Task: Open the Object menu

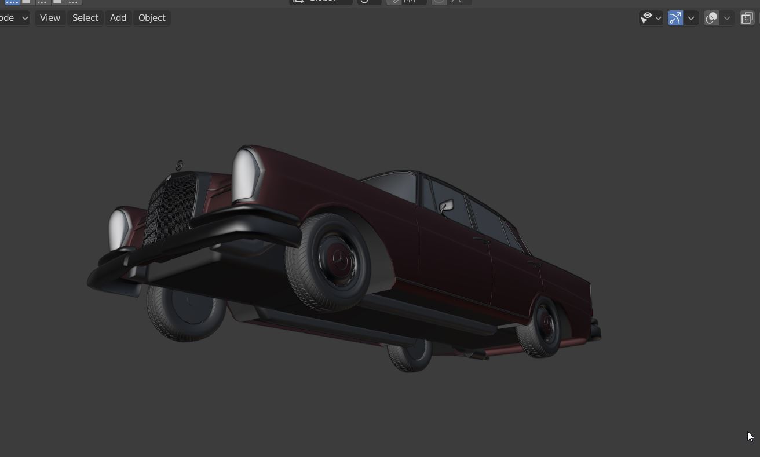Action: pos(152,18)
